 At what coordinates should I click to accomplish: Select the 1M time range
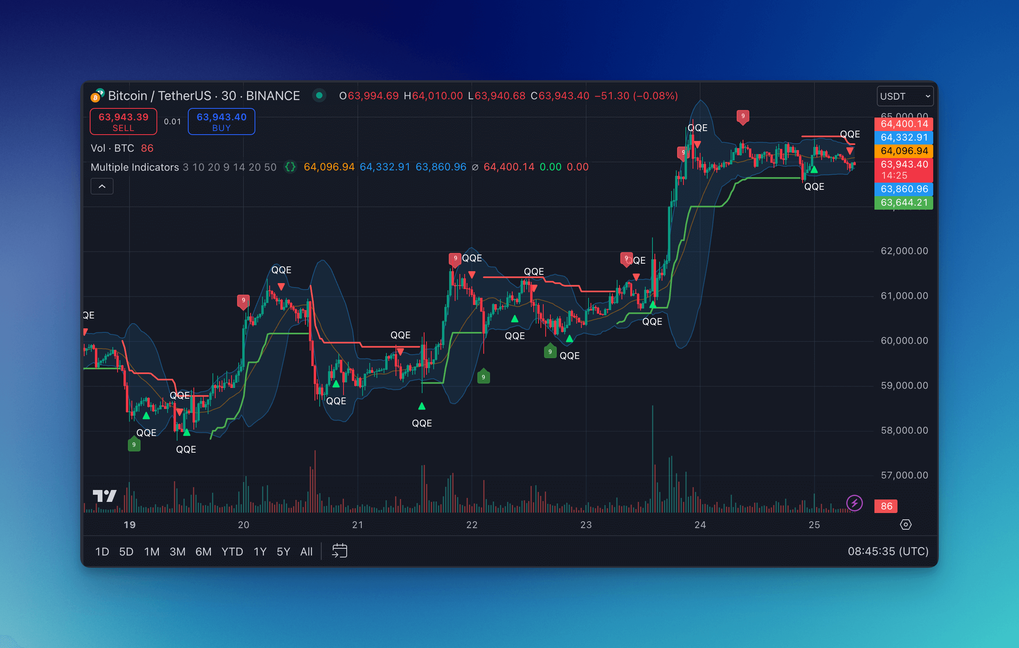point(151,552)
